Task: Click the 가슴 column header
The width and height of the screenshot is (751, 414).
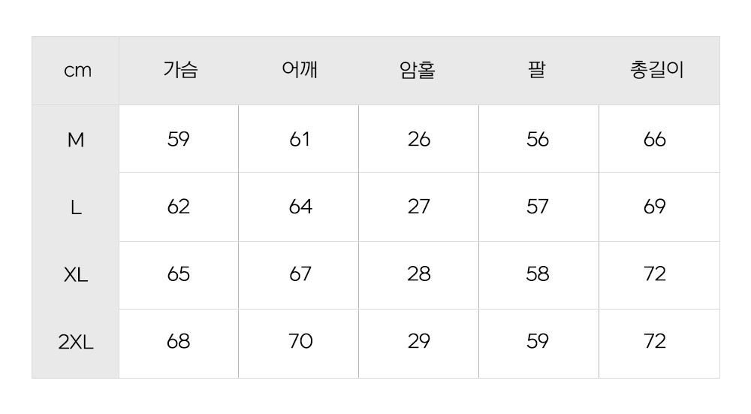Action: [180, 71]
